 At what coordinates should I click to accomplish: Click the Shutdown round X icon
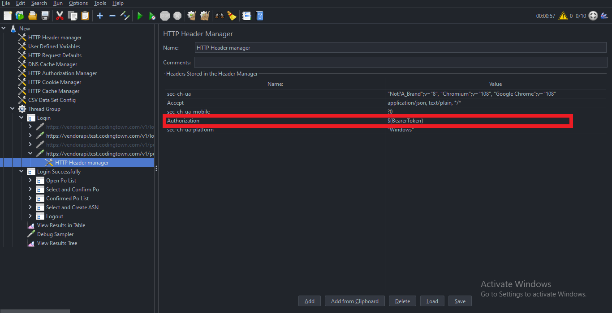[x=177, y=16]
